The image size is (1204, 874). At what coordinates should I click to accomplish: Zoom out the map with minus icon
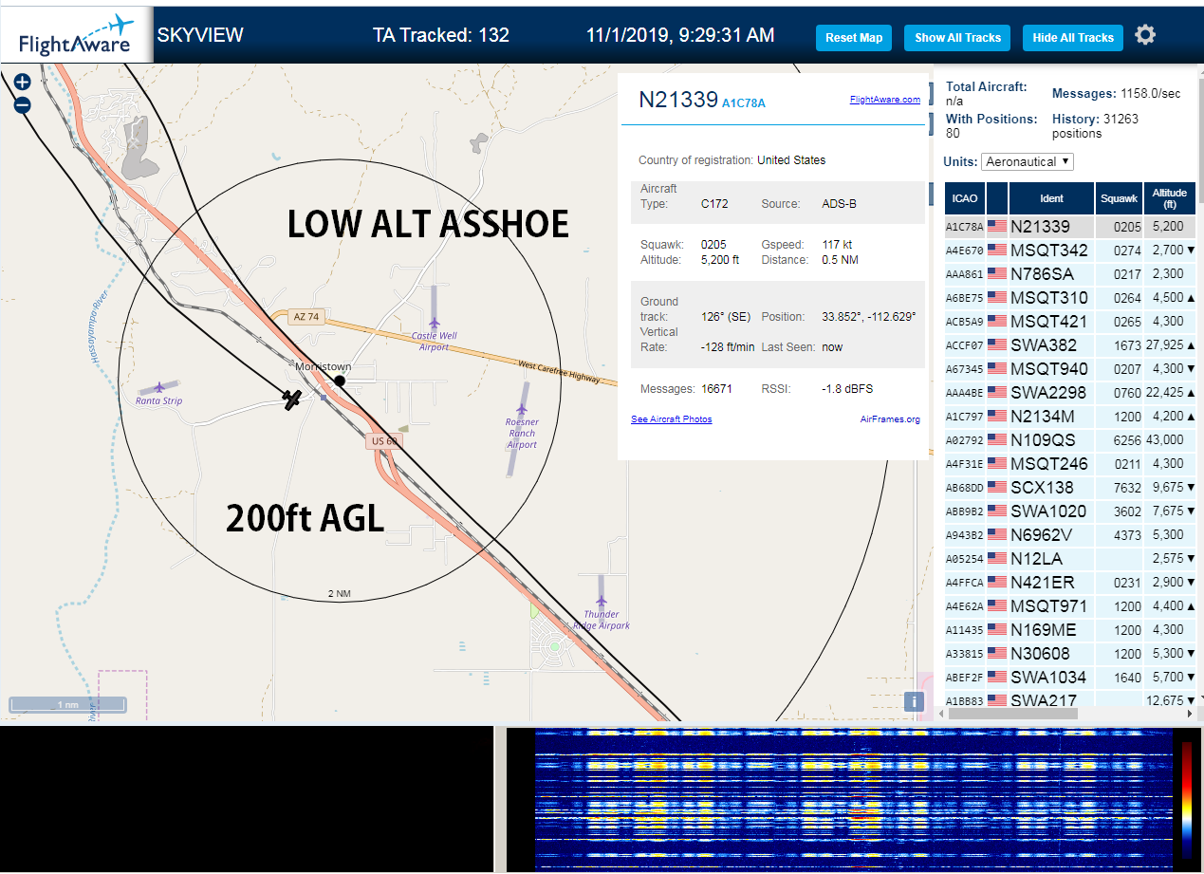(23, 105)
